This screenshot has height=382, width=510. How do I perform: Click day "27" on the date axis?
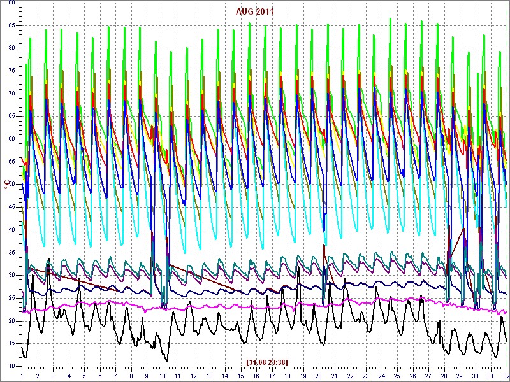click(428, 376)
